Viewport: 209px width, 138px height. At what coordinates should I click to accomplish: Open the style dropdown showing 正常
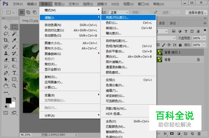click(x=119, y=13)
